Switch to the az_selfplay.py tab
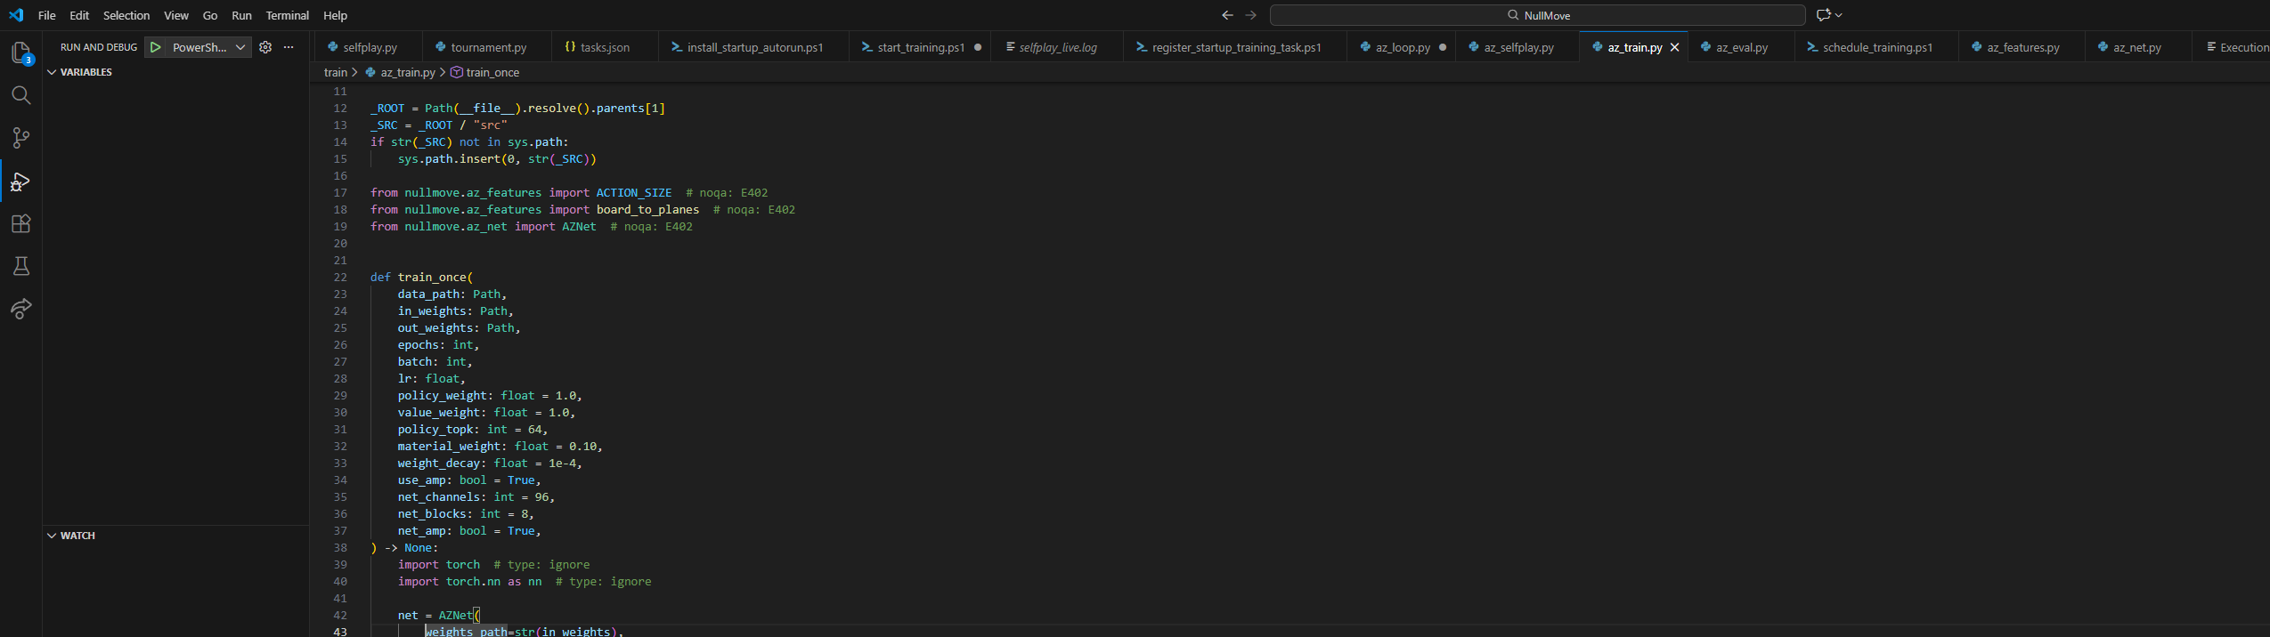The image size is (2270, 637). tap(1517, 47)
